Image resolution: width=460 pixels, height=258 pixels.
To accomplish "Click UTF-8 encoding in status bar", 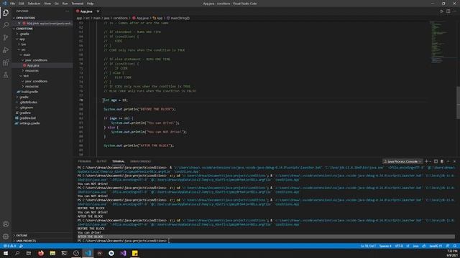I will [x=399, y=246].
